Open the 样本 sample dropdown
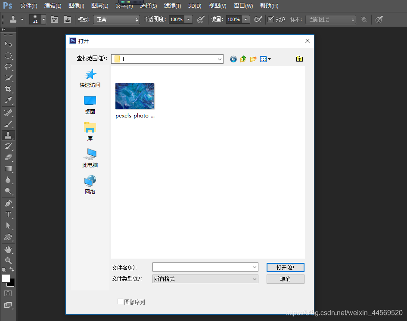Screen dimensions: 407x321 [x=331, y=19]
